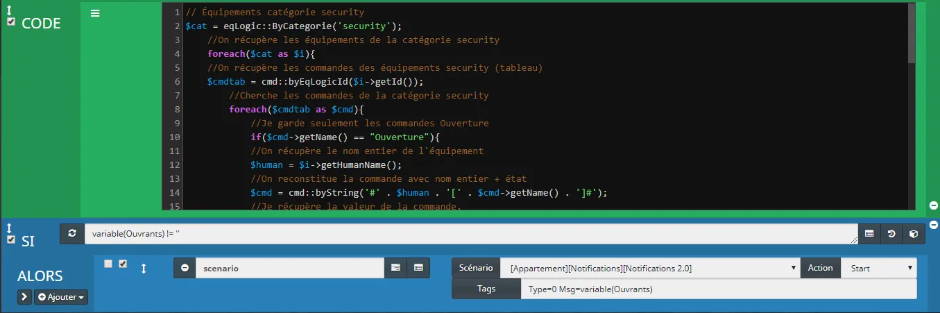Collapse the ALORS section with chevron button

pyautogui.click(x=24, y=297)
